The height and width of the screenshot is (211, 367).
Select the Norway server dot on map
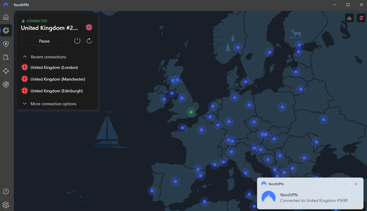click(x=238, y=48)
